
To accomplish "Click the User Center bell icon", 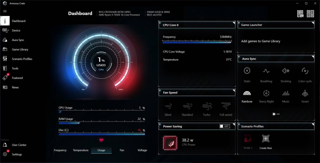I will (5, 145).
